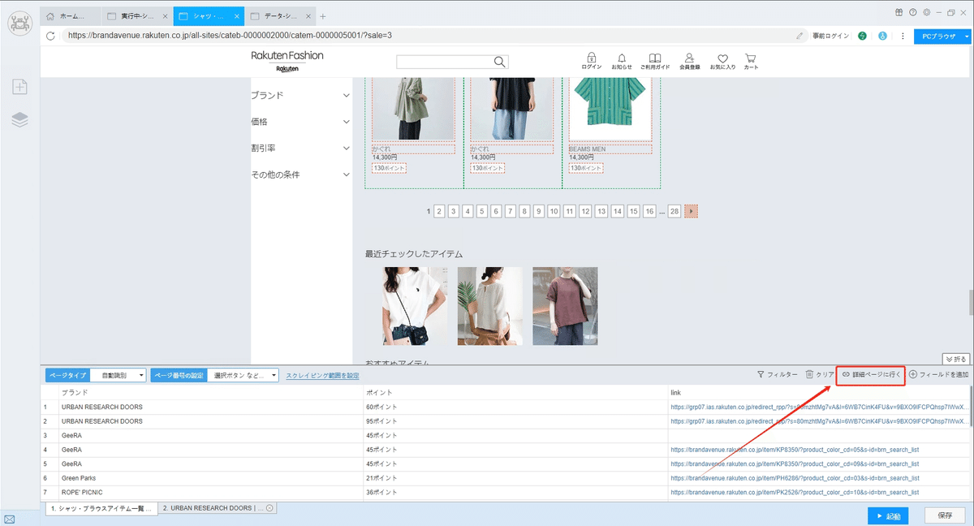
Task: Click the gift icon in title bar
Action: [x=899, y=12]
